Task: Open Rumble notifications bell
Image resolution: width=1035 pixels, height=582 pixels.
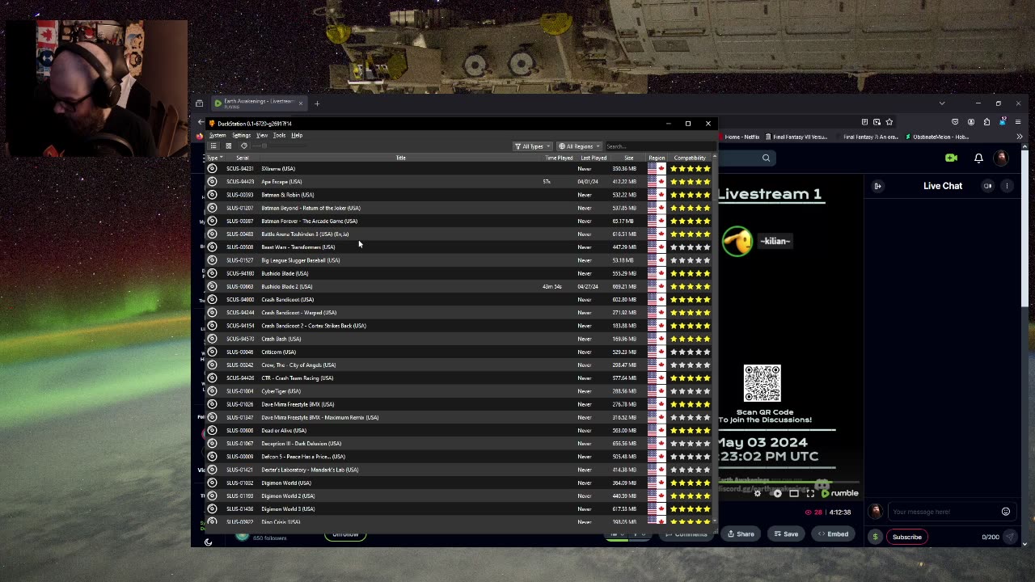Action: click(978, 158)
